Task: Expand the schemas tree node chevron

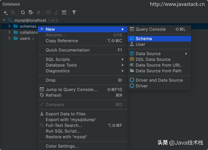Action: click(9, 26)
